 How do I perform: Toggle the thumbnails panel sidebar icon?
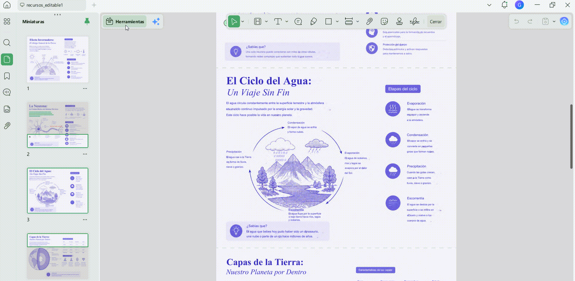click(7, 59)
